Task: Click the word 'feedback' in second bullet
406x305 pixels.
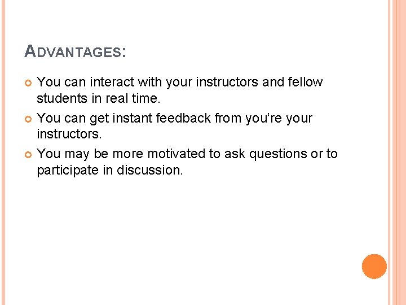Action: click(183, 118)
